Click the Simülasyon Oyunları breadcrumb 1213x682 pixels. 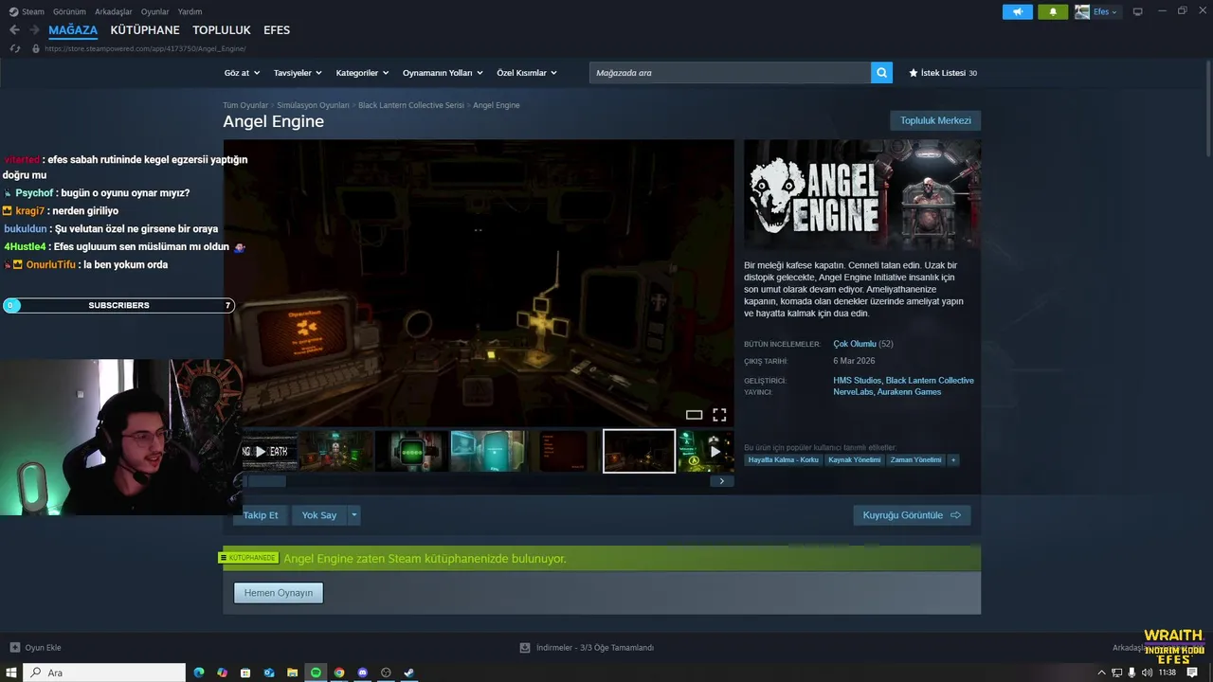[x=313, y=105]
